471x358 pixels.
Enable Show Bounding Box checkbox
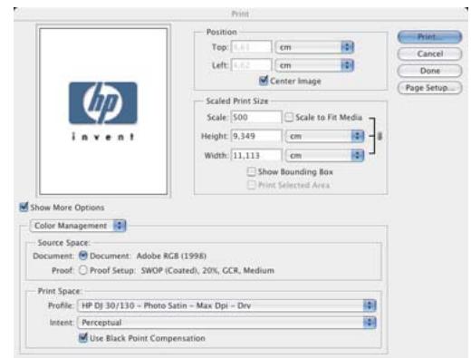tap(251, 171)
